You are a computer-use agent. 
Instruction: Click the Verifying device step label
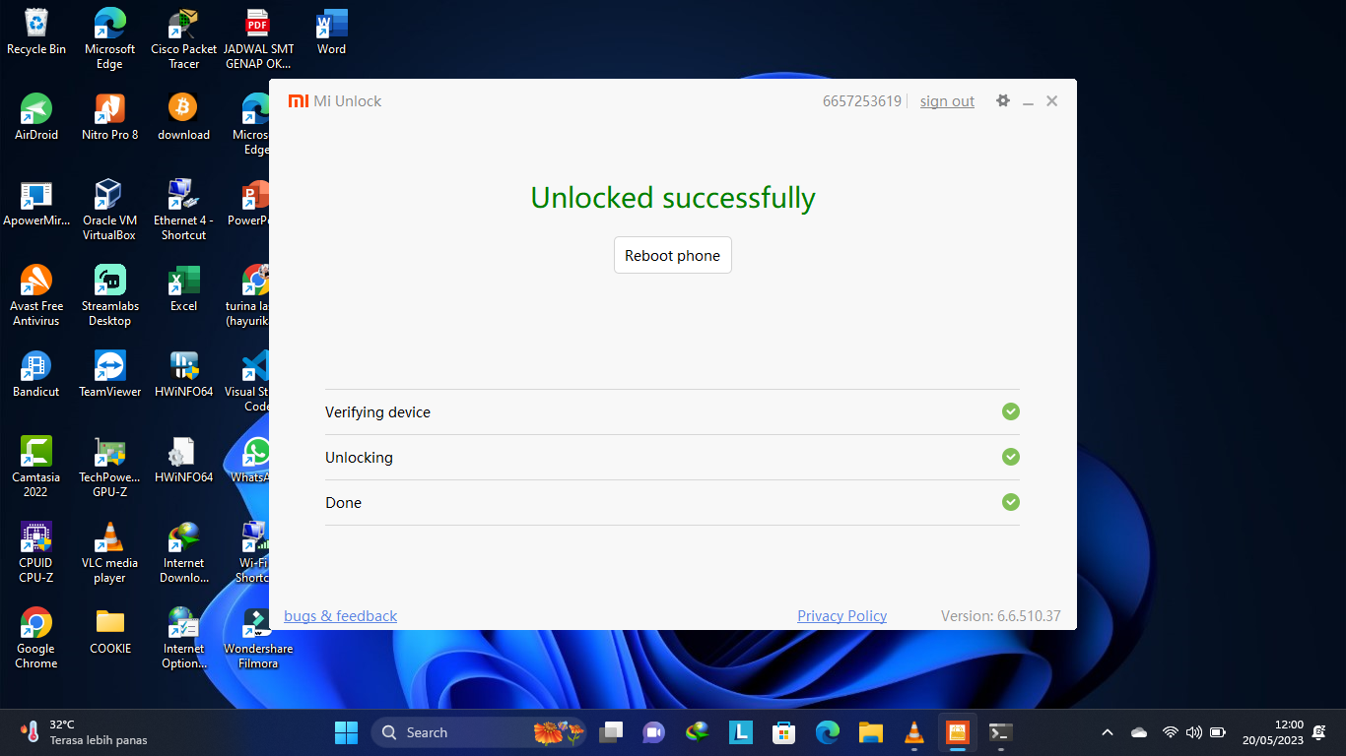click(377, 412)
